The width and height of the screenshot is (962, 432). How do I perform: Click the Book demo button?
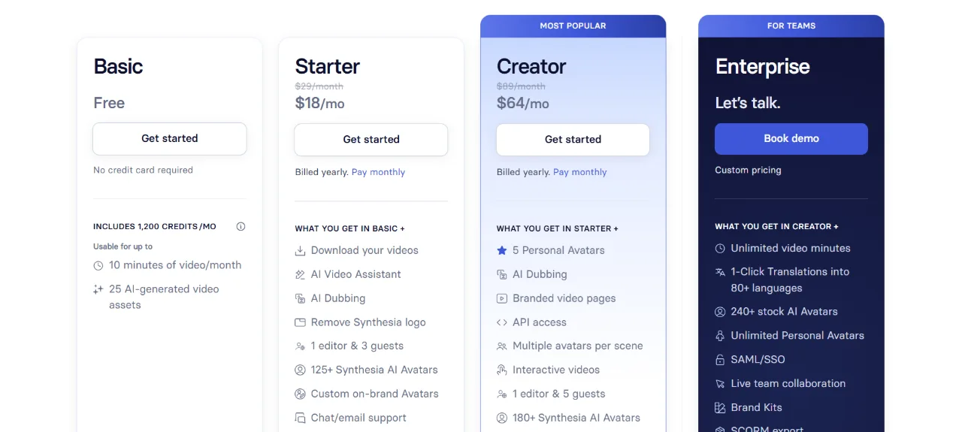[791, 139]
